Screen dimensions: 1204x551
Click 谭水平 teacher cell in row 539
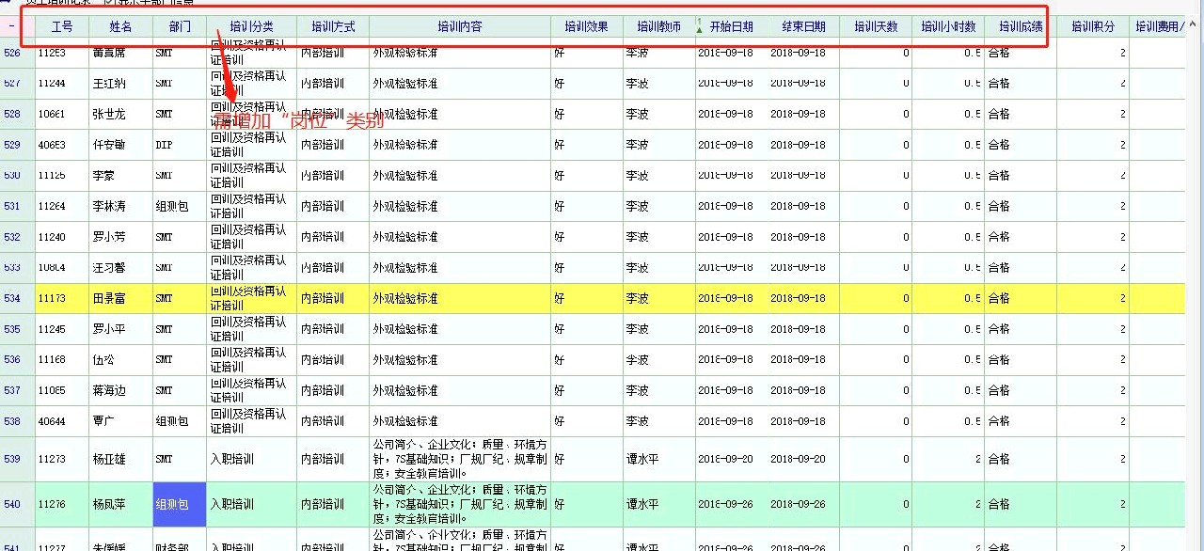coord(645,459)
